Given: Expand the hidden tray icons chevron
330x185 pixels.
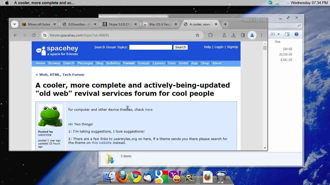Looking at the screenshot, I should [x=288, y=3].
